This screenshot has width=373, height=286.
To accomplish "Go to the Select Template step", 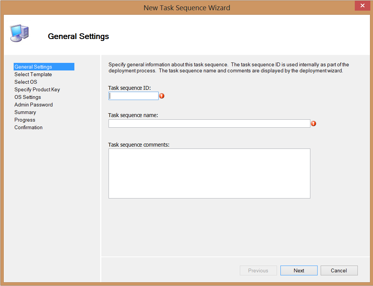I will point(33,75).
